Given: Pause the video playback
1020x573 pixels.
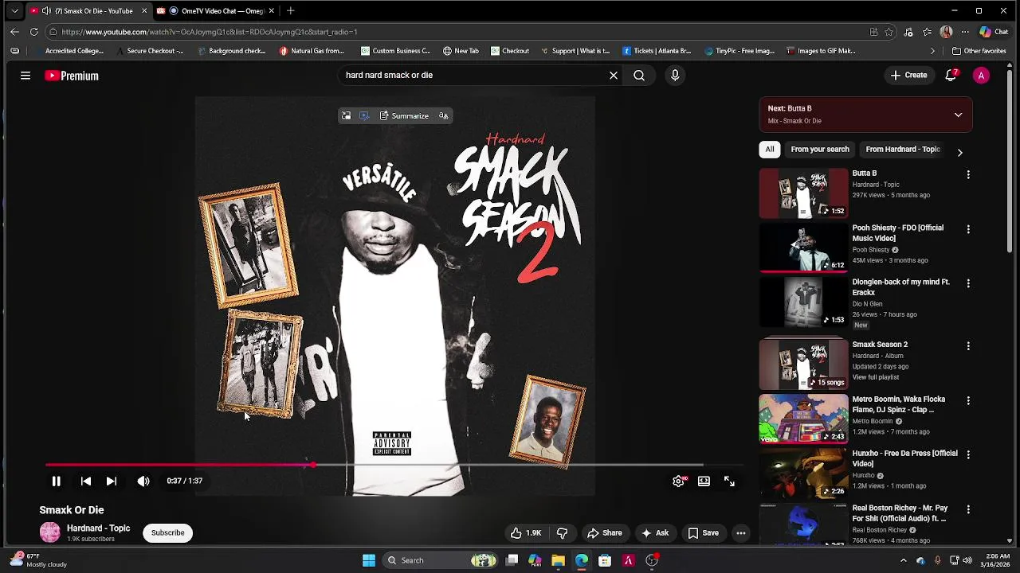Looking at the screenshot, I should pos(56,481).
